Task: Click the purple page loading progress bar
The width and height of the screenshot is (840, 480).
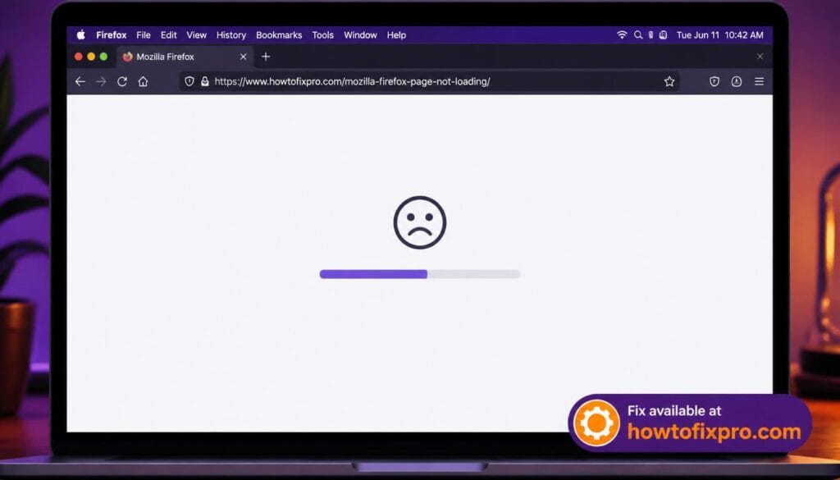Action: tap(420, 274)
